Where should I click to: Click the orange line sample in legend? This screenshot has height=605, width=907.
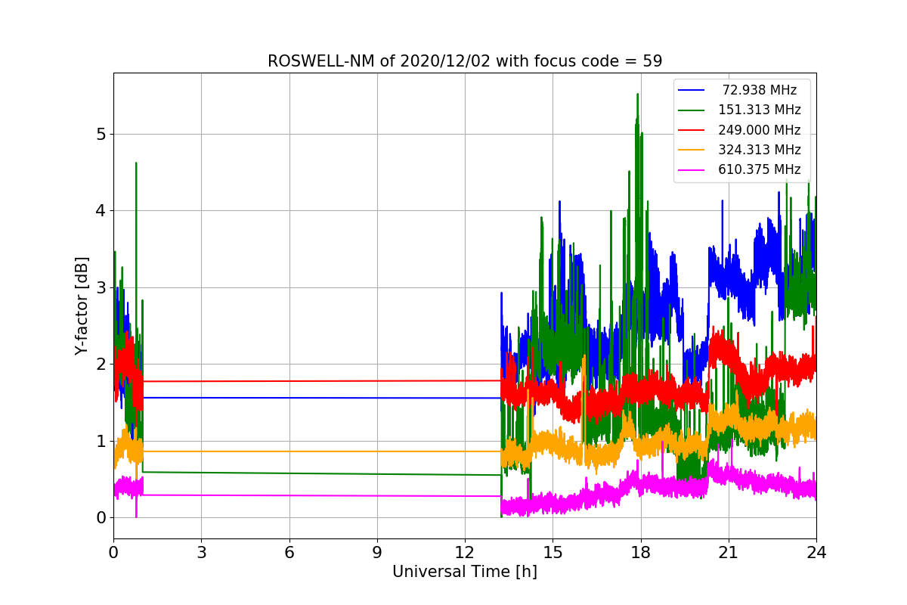[x=692, y=150]
